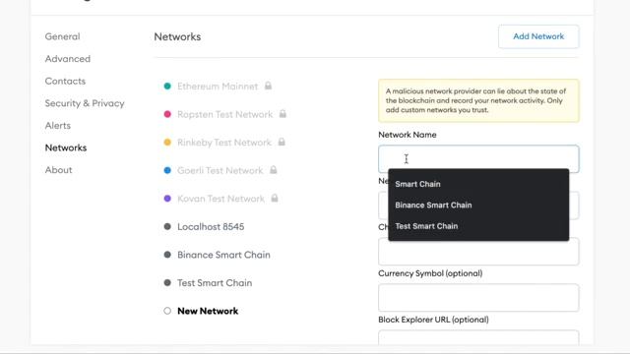Viewport: 630px width, 354px height.
Task: Click the Networks section heading
Action: coord(177,37)
